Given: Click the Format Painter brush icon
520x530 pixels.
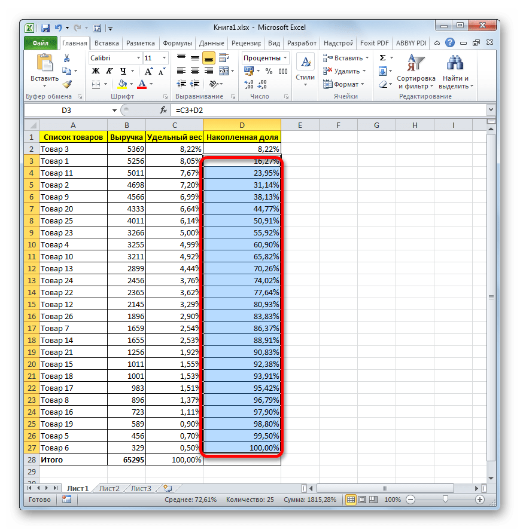Looking at the screenshot, I should 67,84.
